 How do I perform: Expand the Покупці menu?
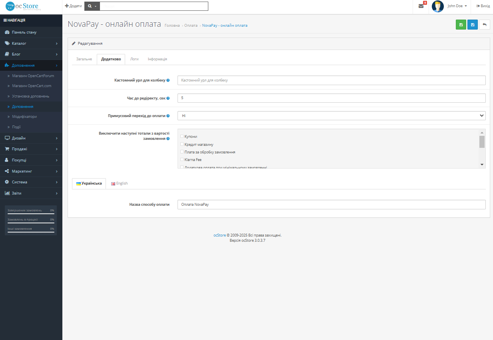tap(31, 160)
